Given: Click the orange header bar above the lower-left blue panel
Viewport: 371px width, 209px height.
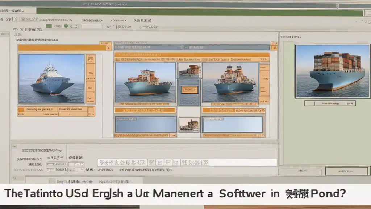Looking at the screenshot, I should (x=145, y=110).
